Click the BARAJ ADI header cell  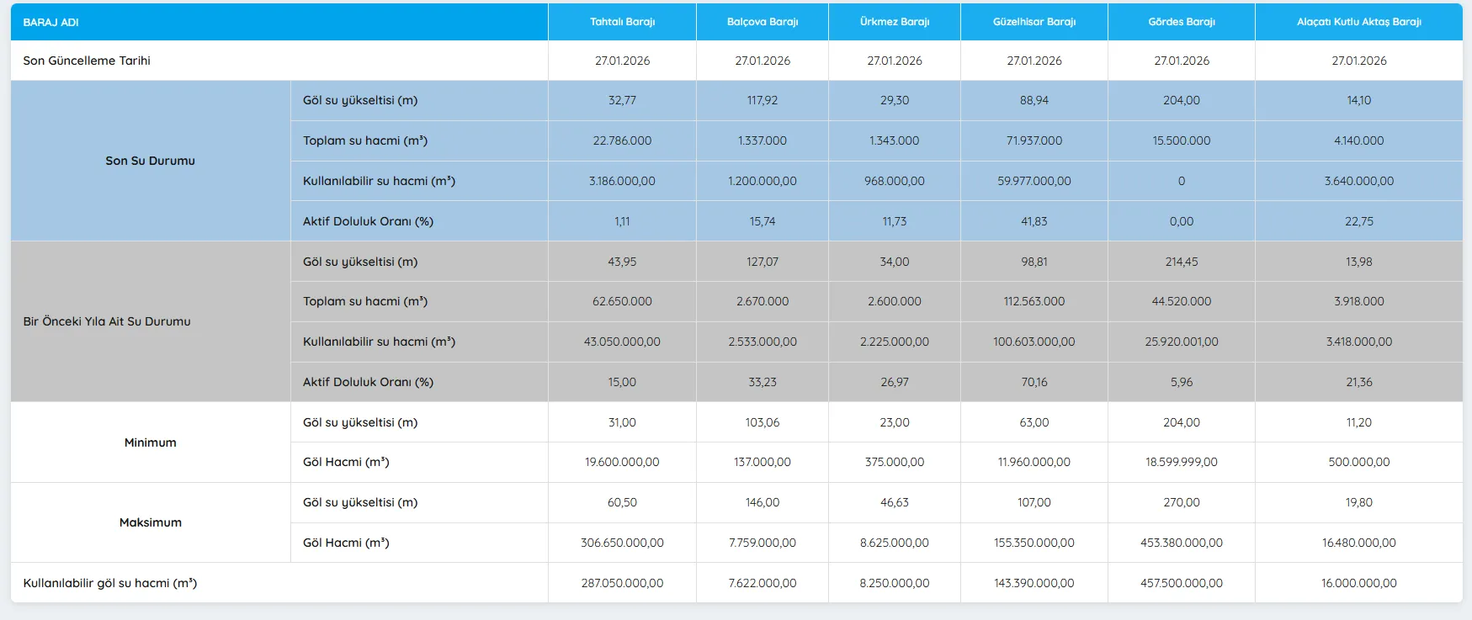[x=51, y=23]
